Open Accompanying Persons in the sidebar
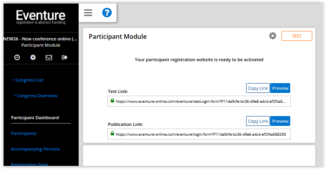This screenshot has height=169, width=326. [x=35, y=149]
